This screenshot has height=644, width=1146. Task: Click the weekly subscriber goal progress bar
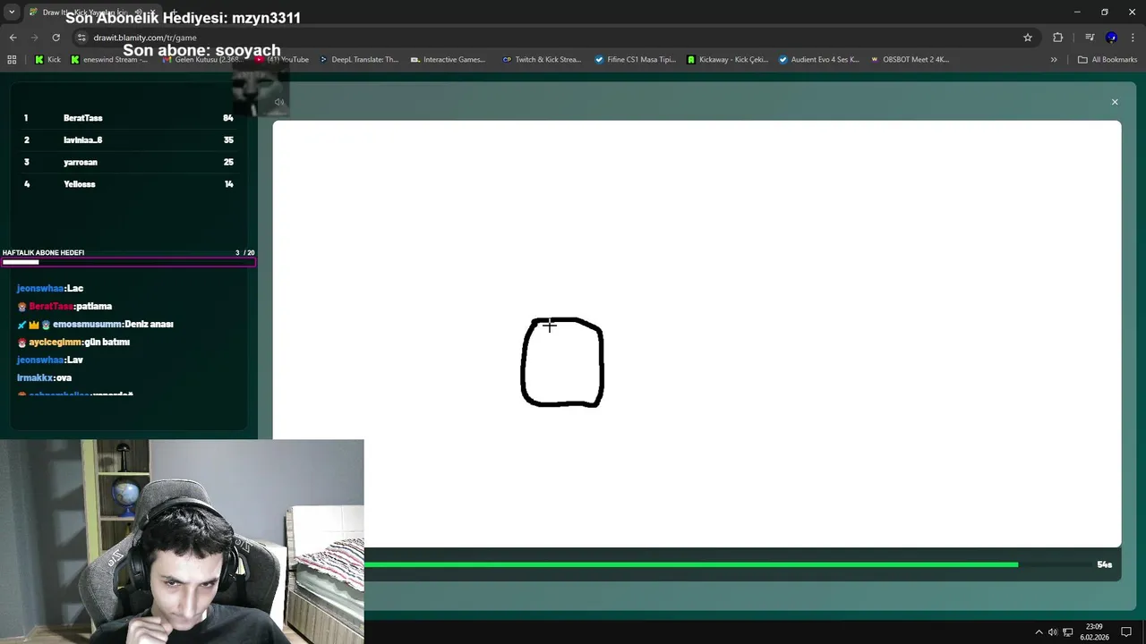(x=128, y=262)
